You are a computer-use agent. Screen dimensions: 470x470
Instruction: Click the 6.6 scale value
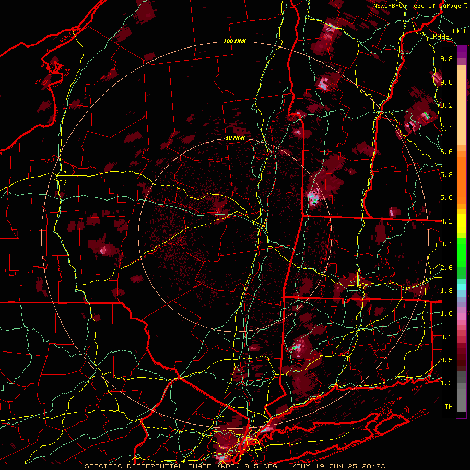tap(446, 151)
